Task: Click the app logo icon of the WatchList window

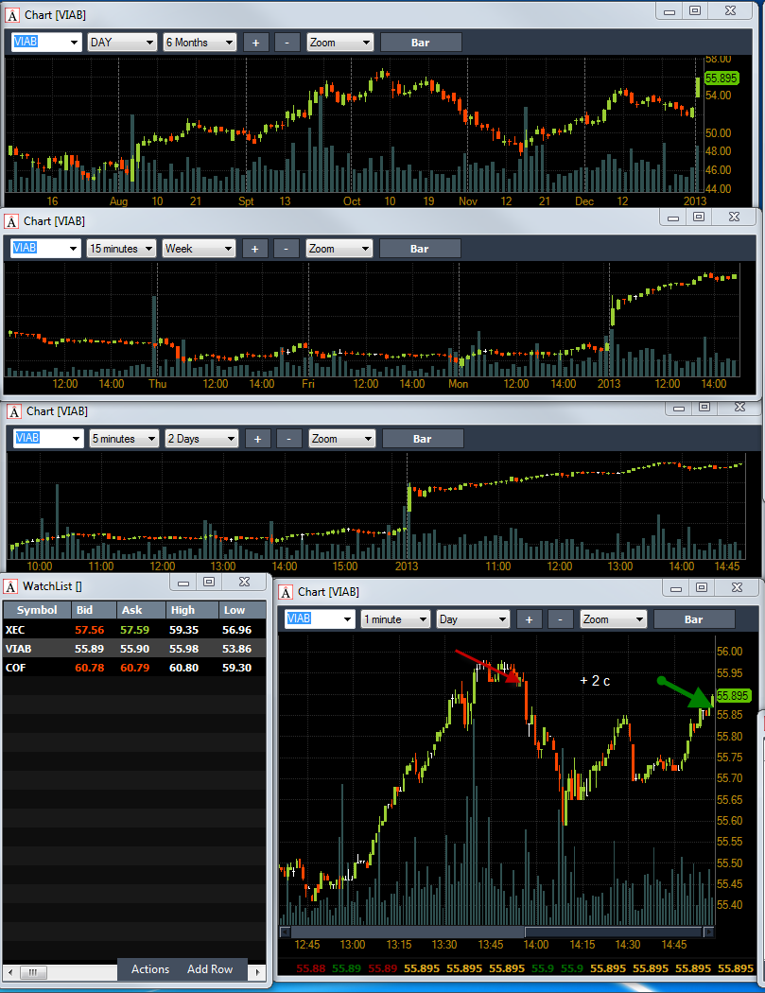Action: coord(10,586)
